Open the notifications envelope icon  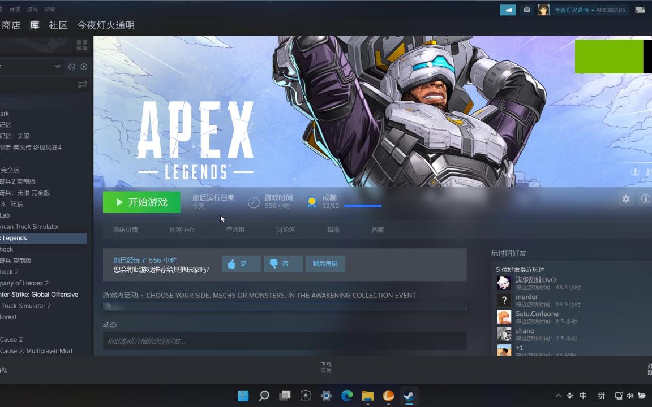(527, 9)
